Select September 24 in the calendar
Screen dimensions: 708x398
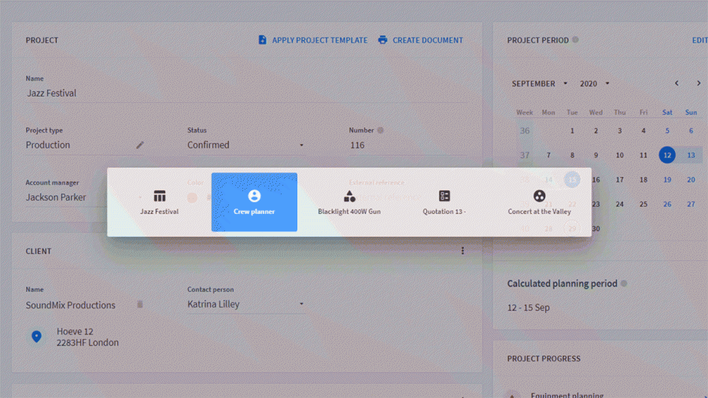tap(620, 204)
